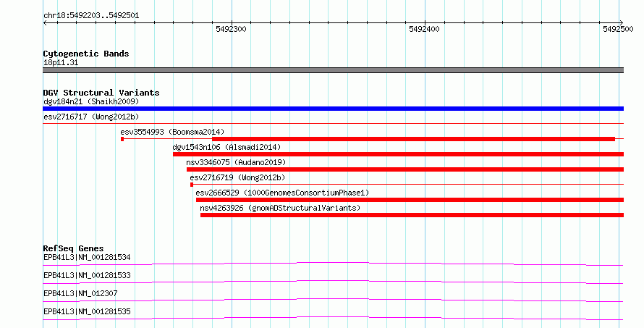Viewport: 644px width, 328px height.
Task: Select the DGV Structural Variants track title
Action: coord(101,93)
